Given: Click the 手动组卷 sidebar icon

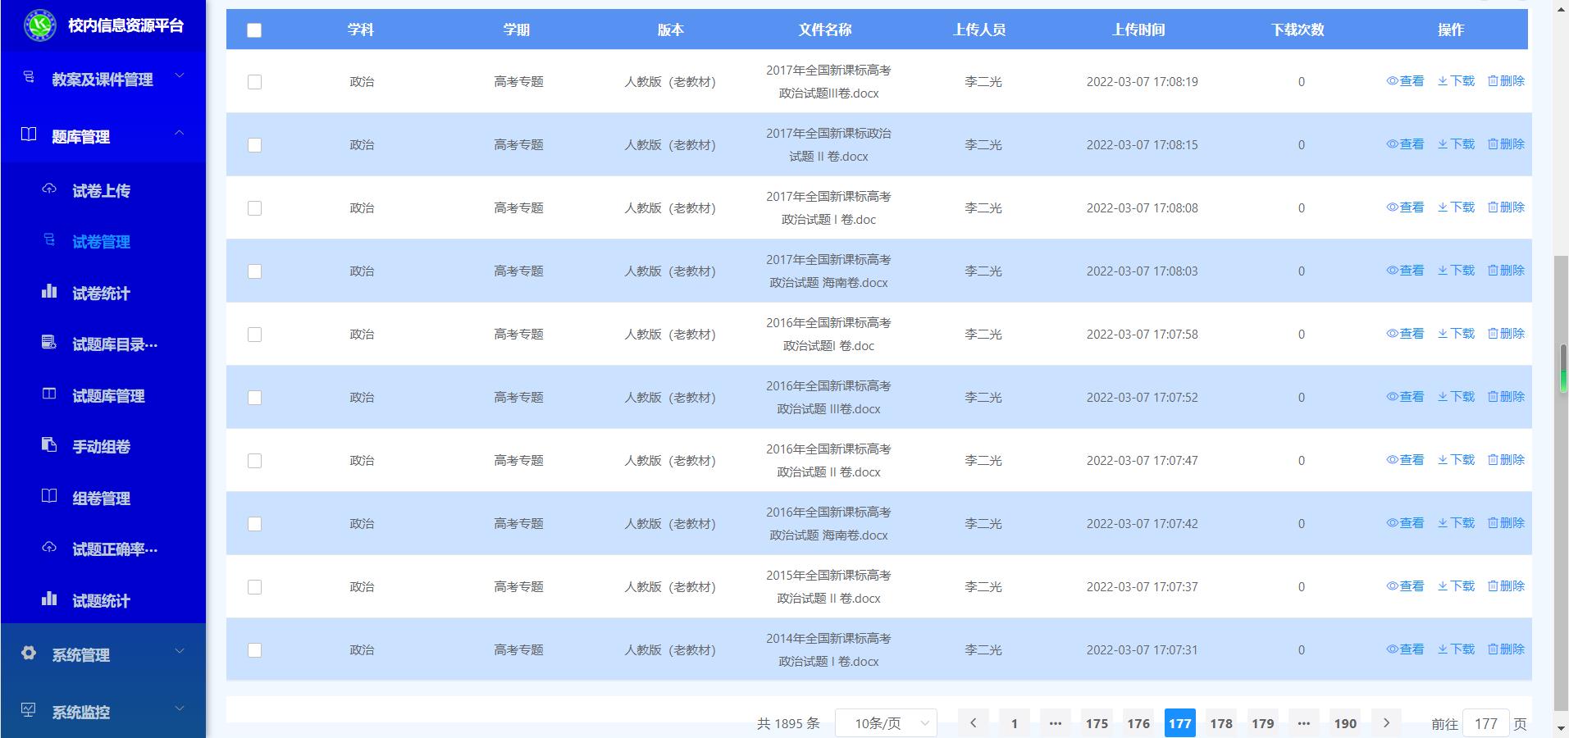Looking at the screenshot, I should coord(49,445).
